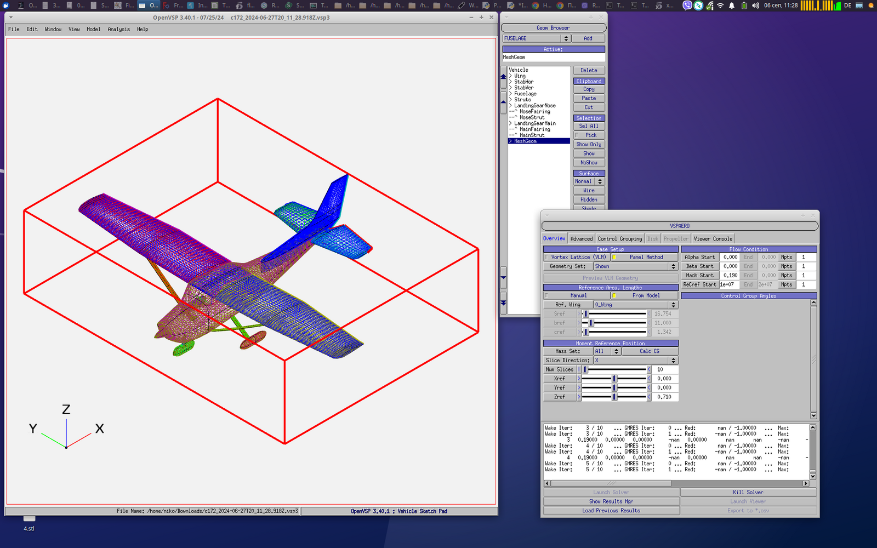Open the Slice Direction dropdown
The width and height of the screenshot is (877, 548).
pyautogui.click(x=636, y=361)
